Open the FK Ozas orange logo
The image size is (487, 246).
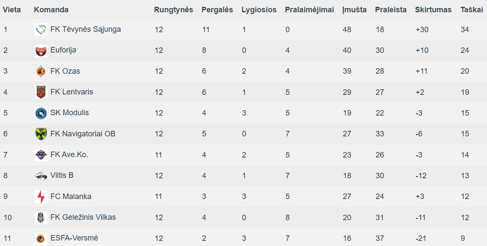41,71
